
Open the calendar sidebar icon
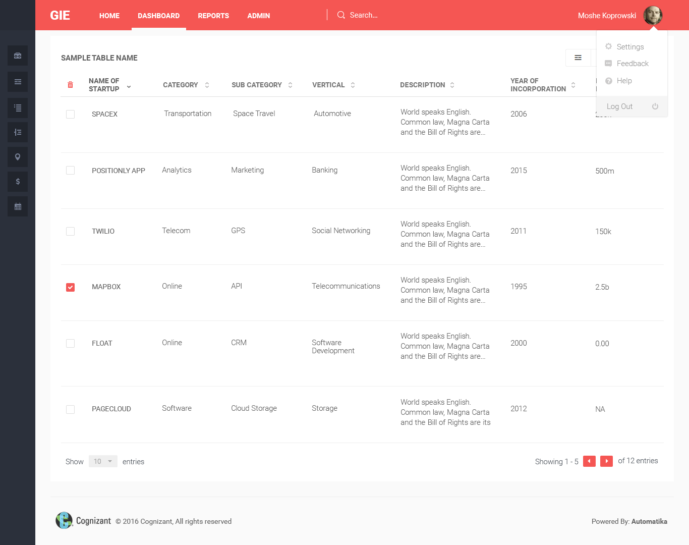pos(18,206)
